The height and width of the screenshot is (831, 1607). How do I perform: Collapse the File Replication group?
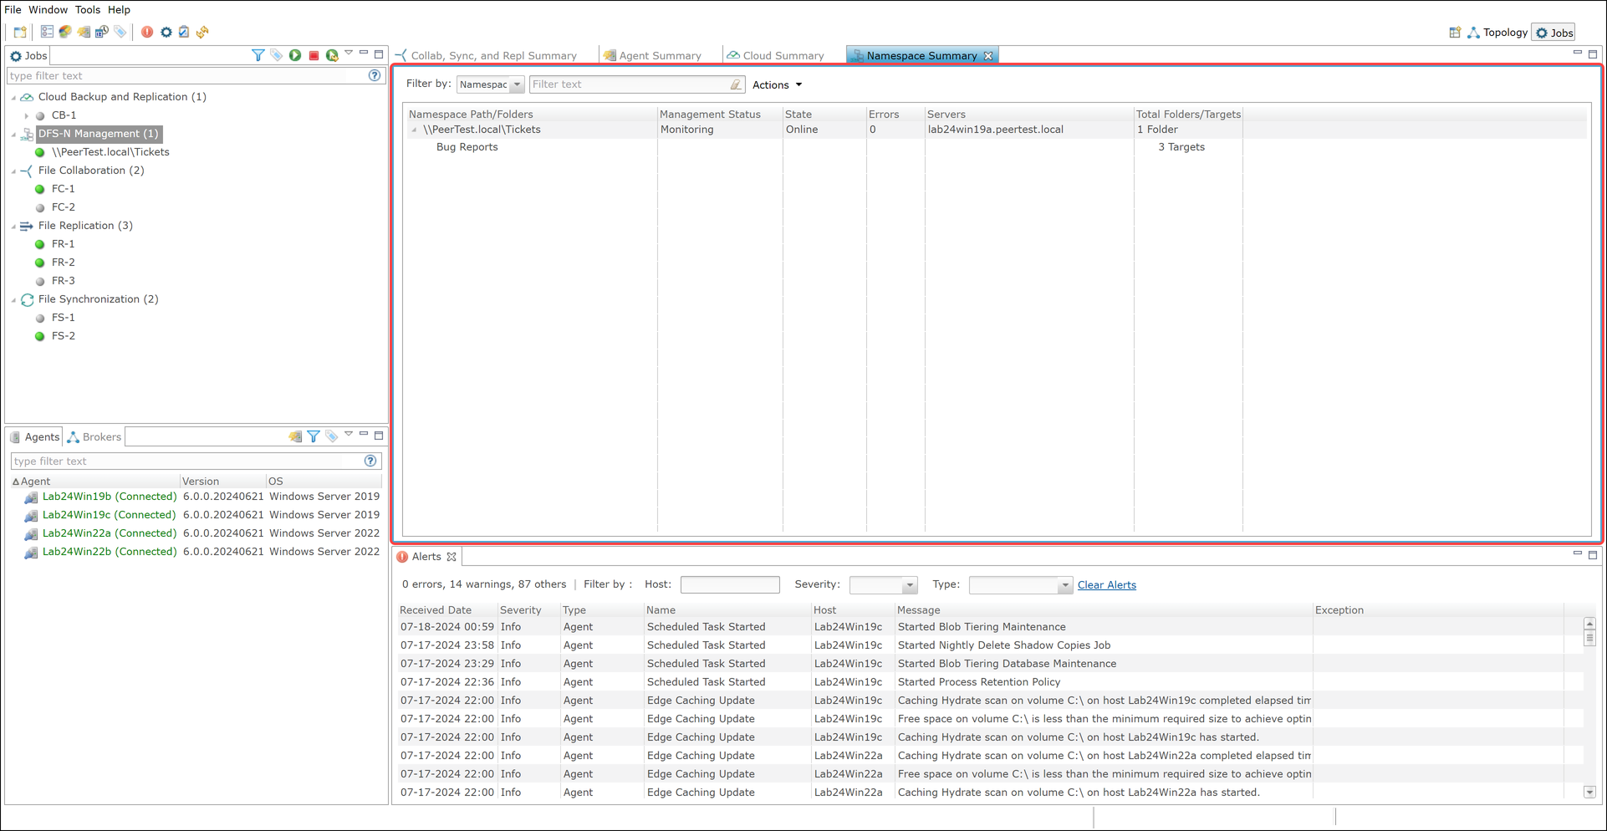(13, 226)
